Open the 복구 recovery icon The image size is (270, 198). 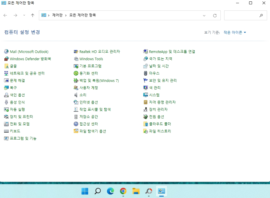click(x=6, y=88)
